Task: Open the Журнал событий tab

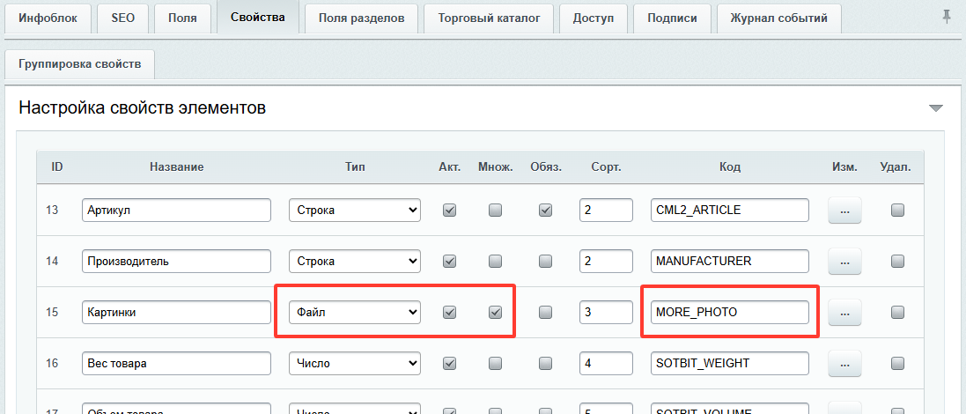Action: pyautogui.click(x=778, y=18)
